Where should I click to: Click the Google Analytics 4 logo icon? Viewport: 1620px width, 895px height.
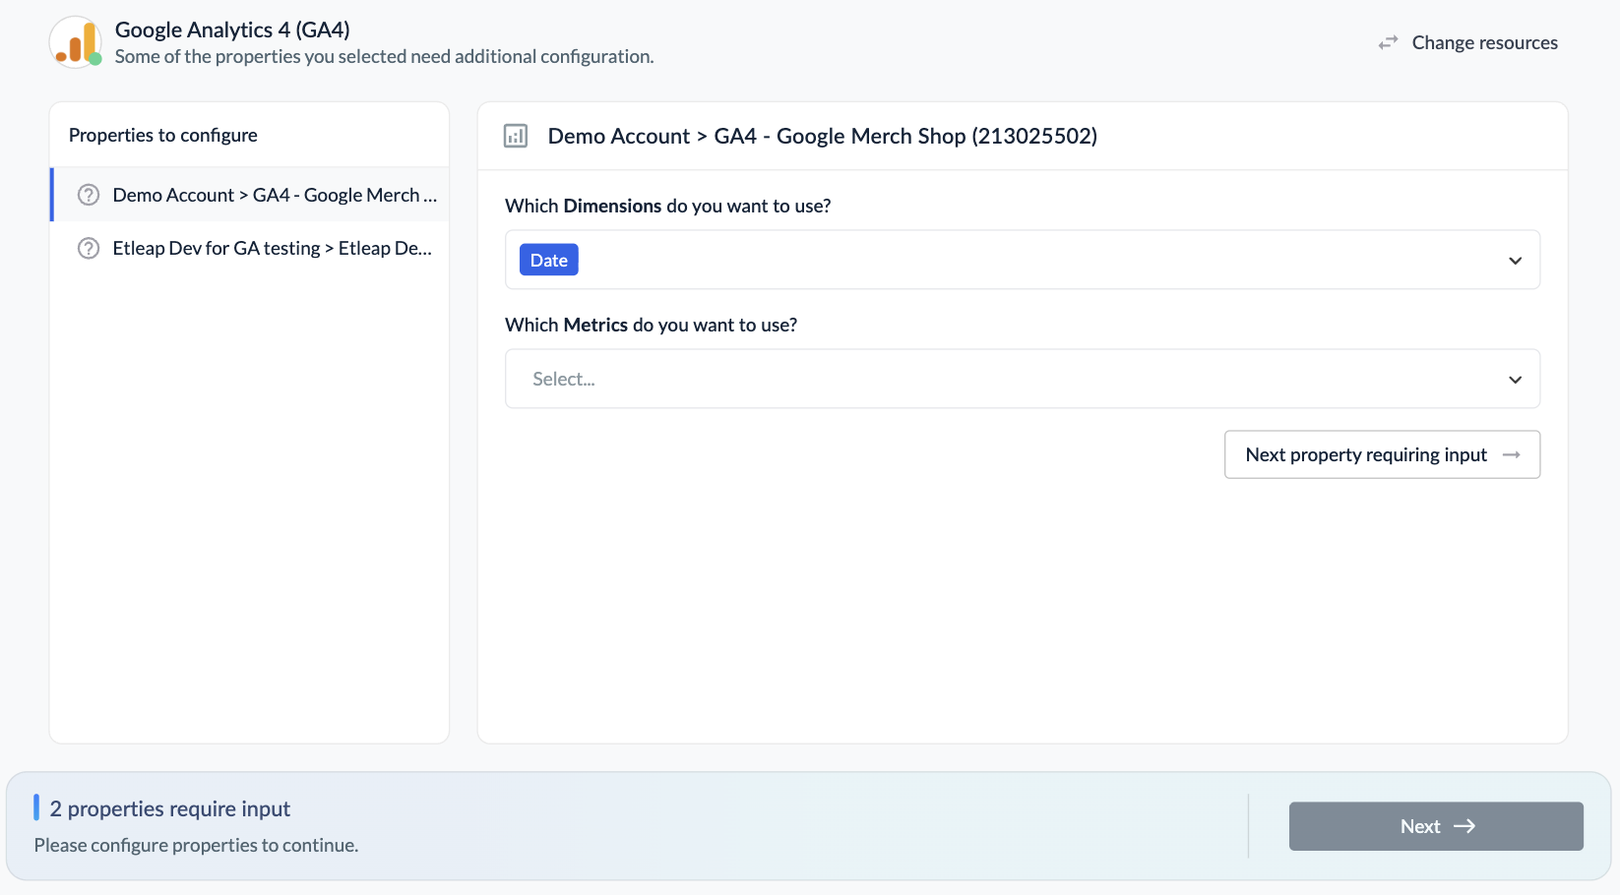(76, 42)
